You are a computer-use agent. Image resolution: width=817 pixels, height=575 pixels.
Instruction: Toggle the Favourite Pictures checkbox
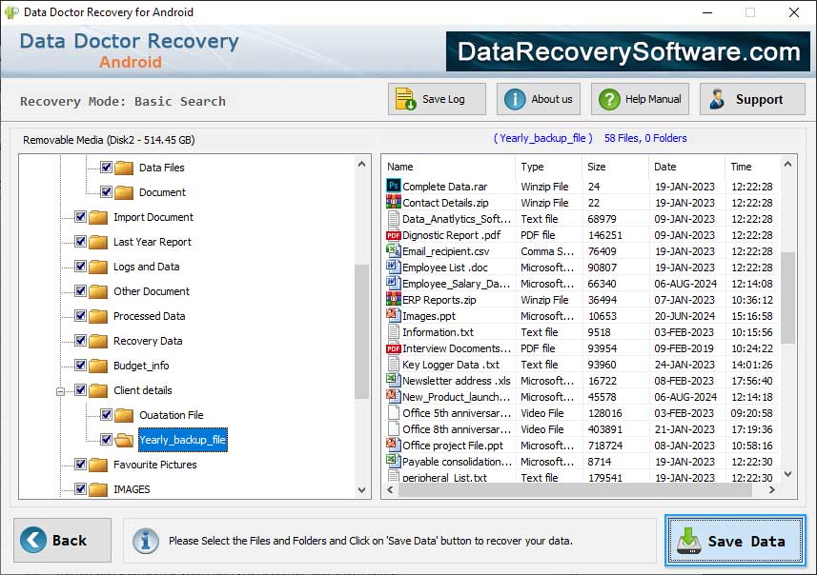[x=79, y=465]
